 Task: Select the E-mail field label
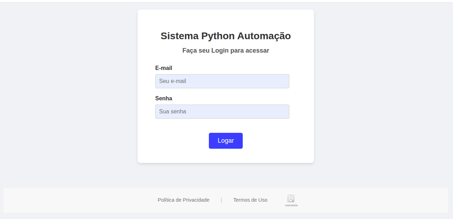coord(164,68)
